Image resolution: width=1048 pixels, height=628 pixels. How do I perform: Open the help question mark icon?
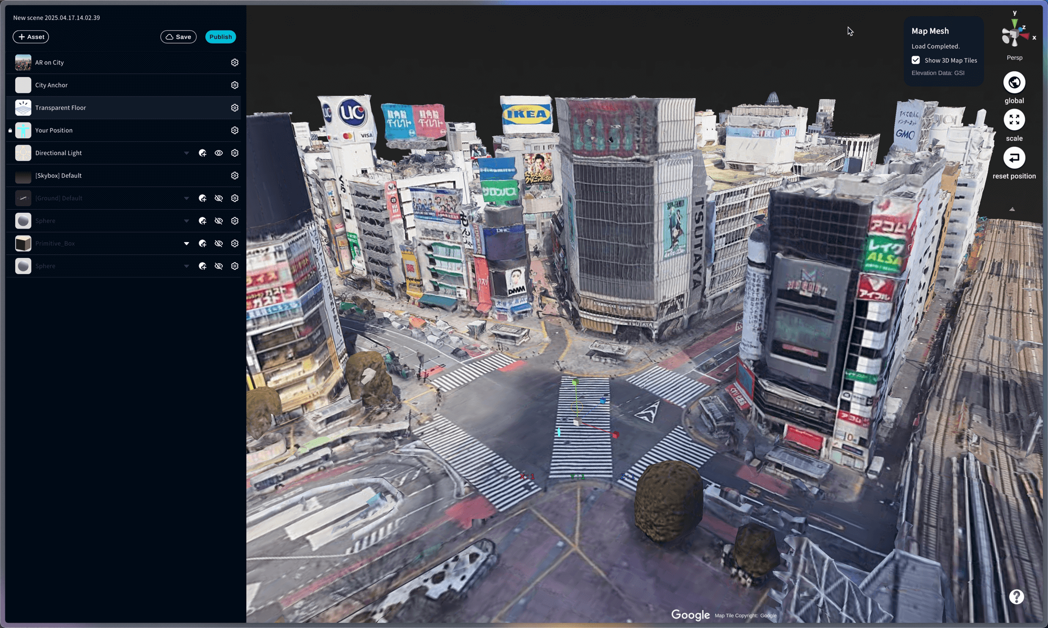[x=1017, y=597]
